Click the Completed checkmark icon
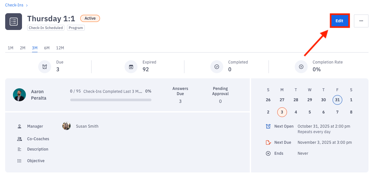The image size is (374, 176). [217, 67]
